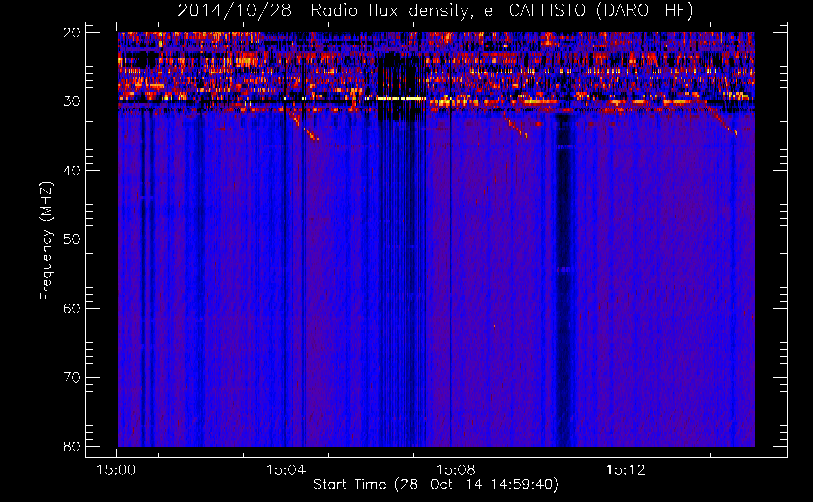Click the 70 frequency tick label
The height and width of the screenshot is (502, 813).
pyautogui.click(x=72, y=378)
